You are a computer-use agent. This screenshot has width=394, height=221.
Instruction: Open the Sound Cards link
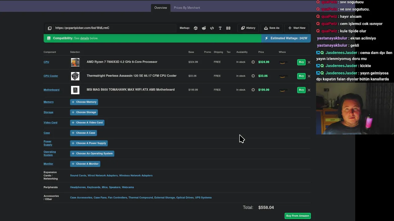(78, 176)
